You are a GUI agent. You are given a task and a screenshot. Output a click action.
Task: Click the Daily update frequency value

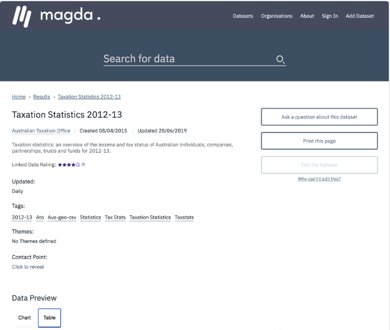tap(17, 191)
